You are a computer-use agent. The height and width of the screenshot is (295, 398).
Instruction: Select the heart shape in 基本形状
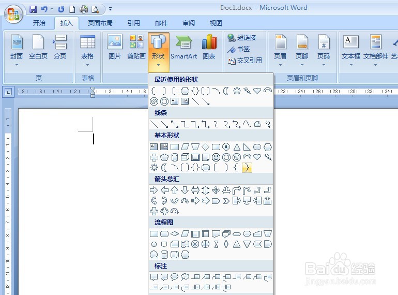point(257,157)
